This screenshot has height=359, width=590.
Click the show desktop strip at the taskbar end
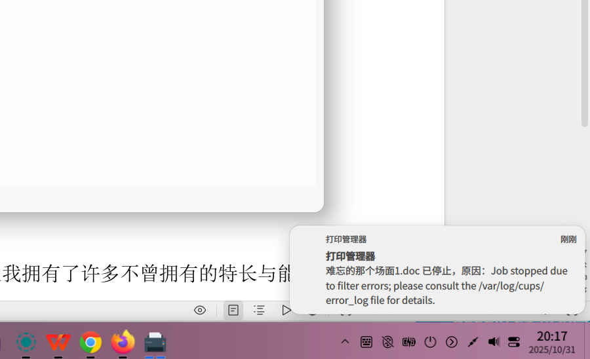(587, 341)
